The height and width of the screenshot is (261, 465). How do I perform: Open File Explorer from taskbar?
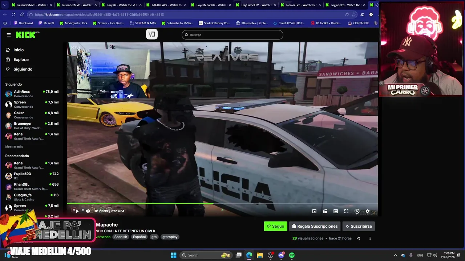coord(260,255)
